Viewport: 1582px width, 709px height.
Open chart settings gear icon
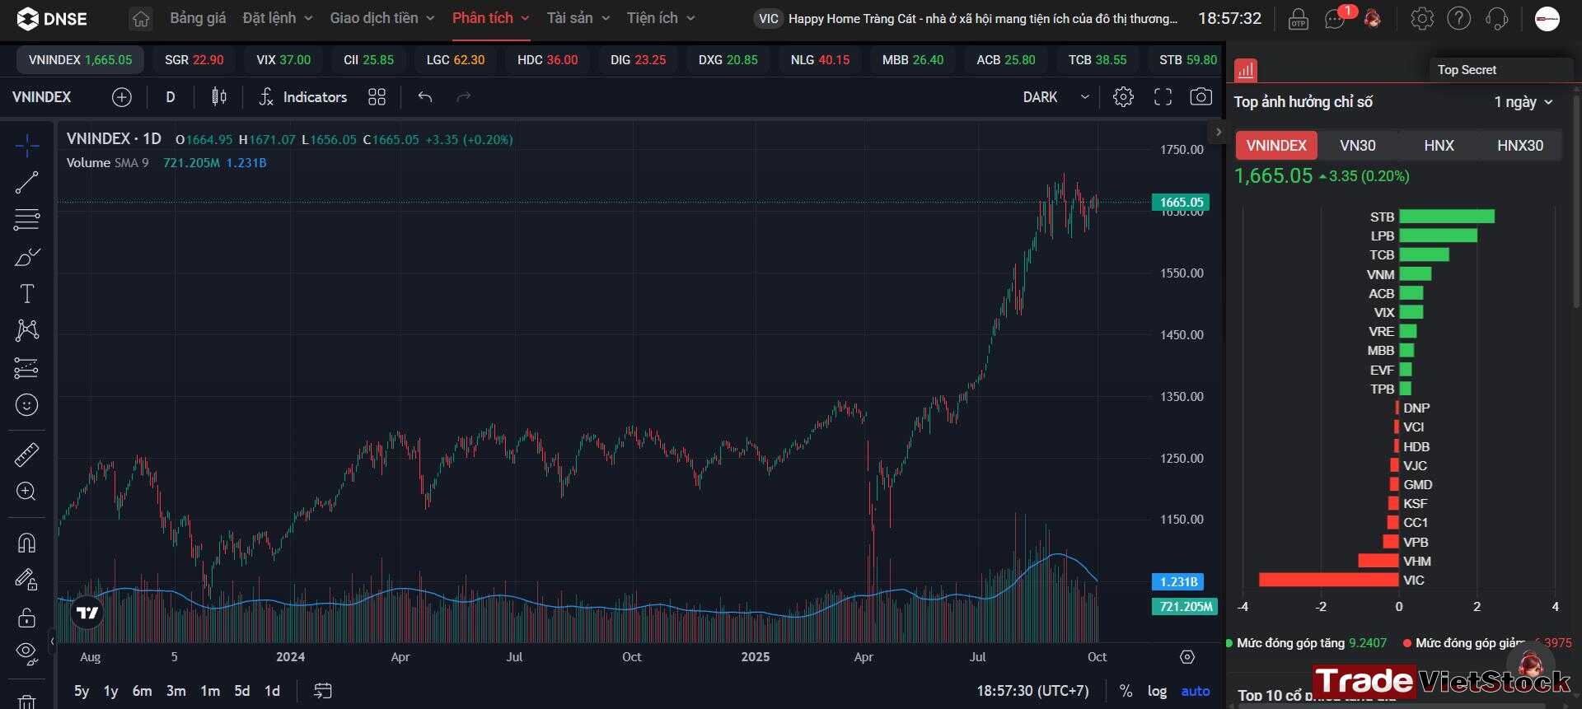point(1123,97)
